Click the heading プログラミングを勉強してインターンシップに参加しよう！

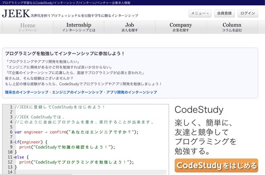point(65,53)
